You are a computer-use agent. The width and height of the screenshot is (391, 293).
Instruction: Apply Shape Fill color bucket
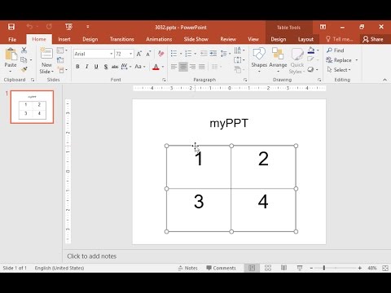coord(311,50)
